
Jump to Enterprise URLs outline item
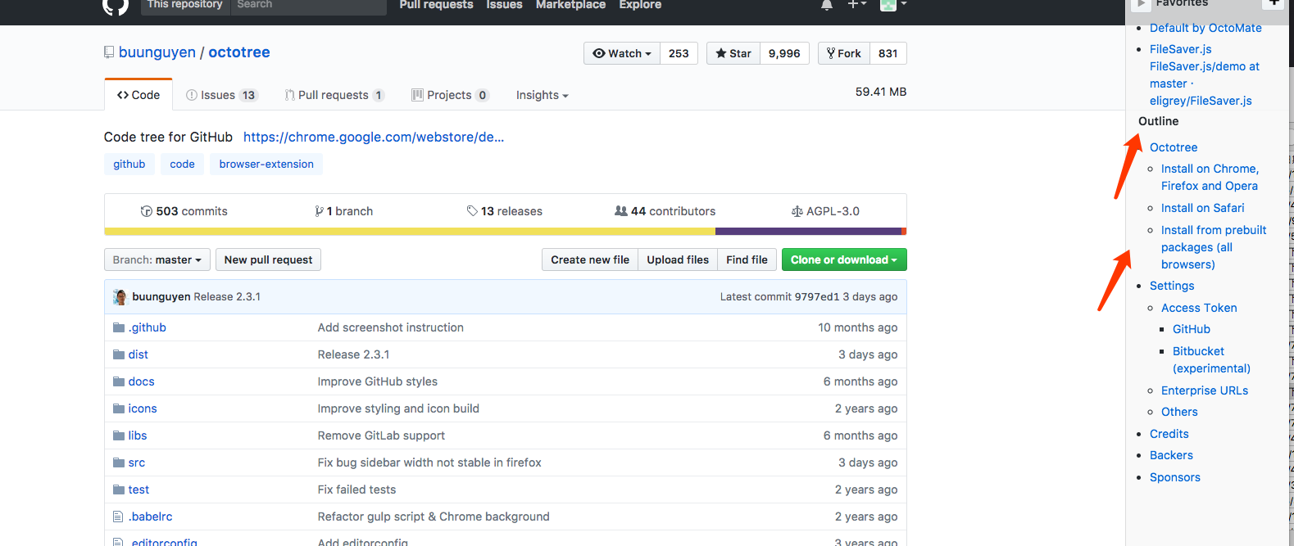pyautogui.click(x=1205, y=390)
